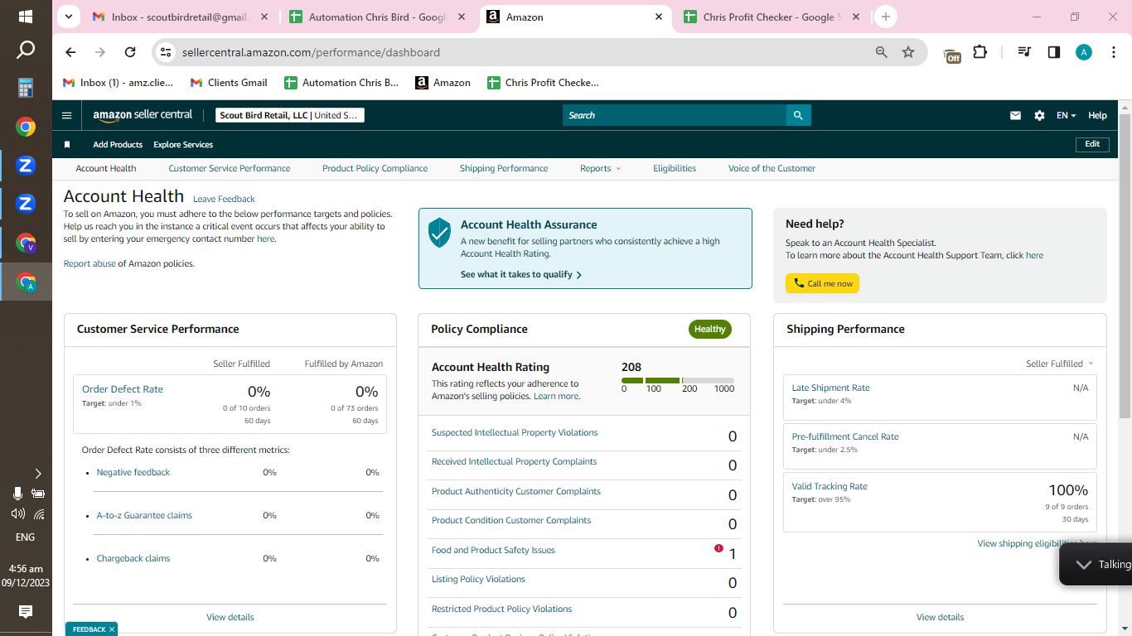
Task: Click the zoom magnifier icon in the address bar
Action: pos(882,52)
